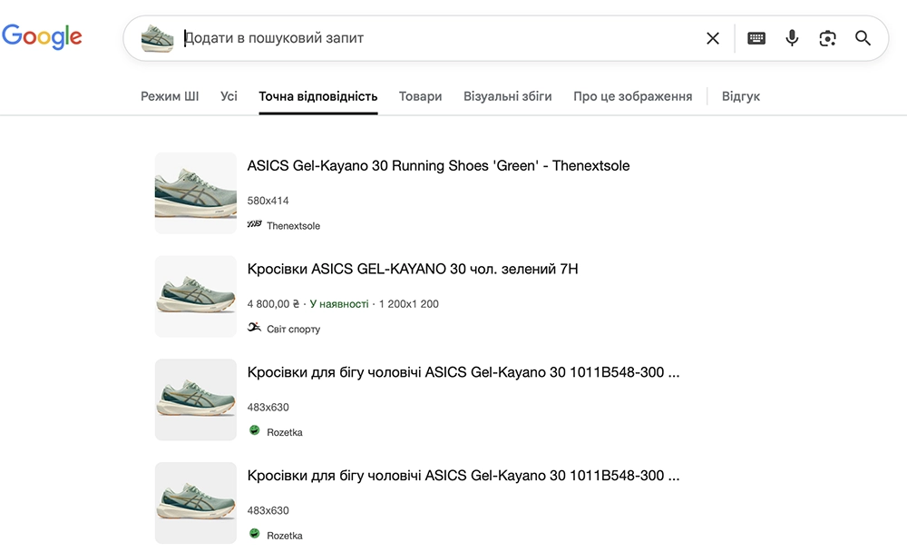Click the magnifying glass search icon
Viewport: 907px width, 552px height.
click(863, 38)
